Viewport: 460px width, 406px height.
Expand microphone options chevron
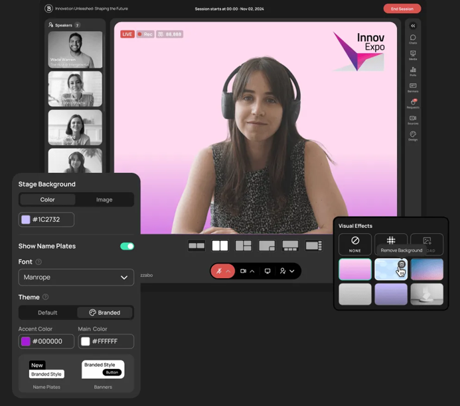[228, 271]
